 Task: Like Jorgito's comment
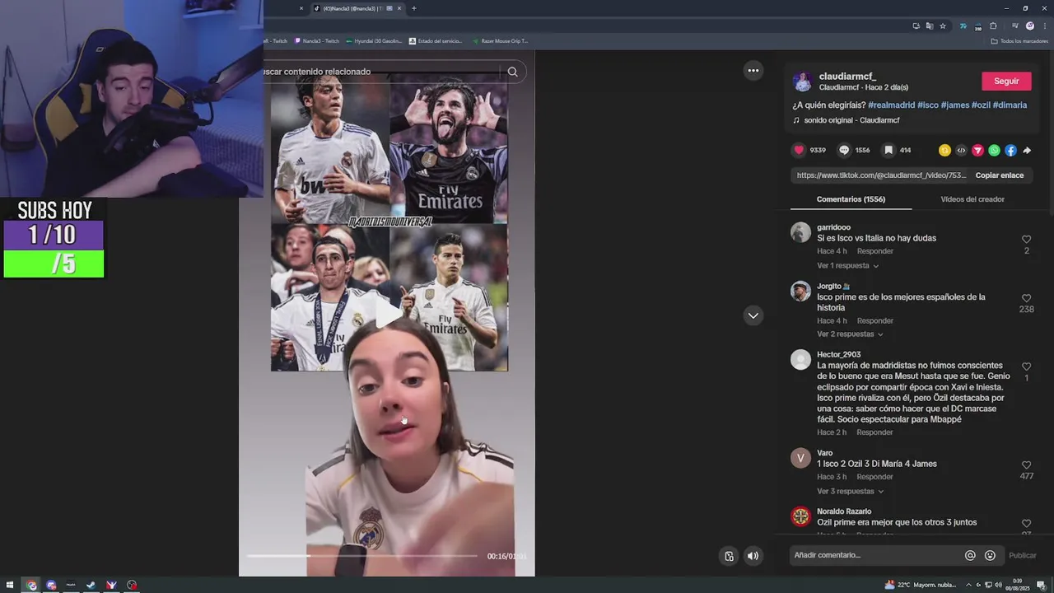click(1026, 298)
